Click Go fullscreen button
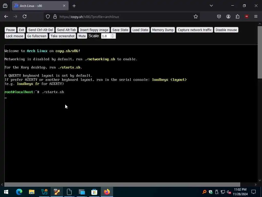The height and width of the screenshot is (197, 262). pyautogui.click(x=37, y=36)
